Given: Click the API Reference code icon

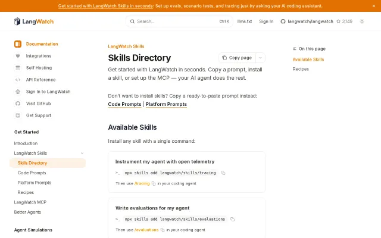Looking at the screenshot, I should [x=18, y=80].
